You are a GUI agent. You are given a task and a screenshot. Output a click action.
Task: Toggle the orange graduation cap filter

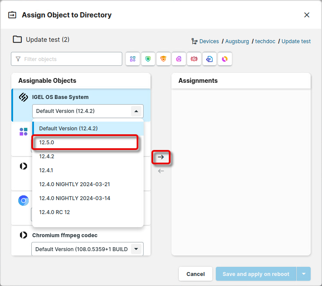coord(163,59)
